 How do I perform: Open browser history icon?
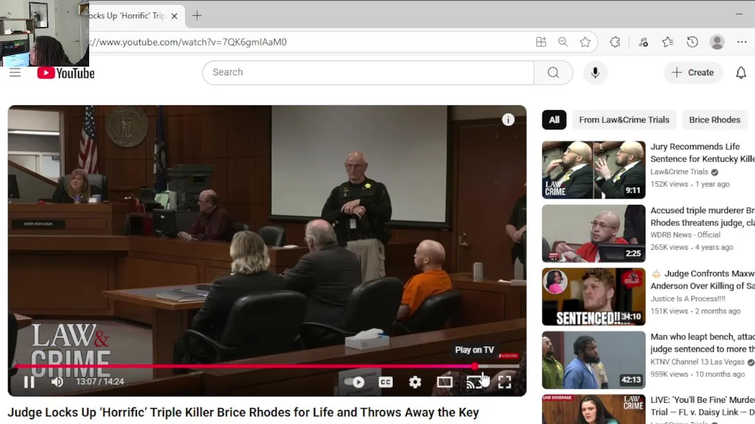click(x=692, y=42)
